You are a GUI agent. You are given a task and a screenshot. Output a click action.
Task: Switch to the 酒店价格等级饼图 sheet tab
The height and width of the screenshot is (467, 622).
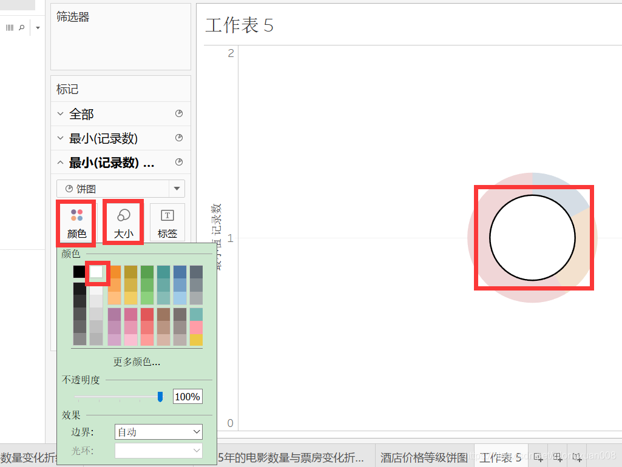coord(424,457)
